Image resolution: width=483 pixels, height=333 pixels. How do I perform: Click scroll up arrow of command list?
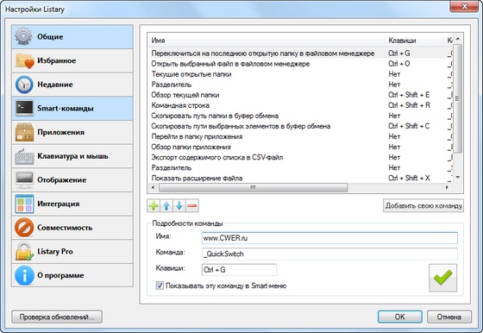click(x=458, y=39)
